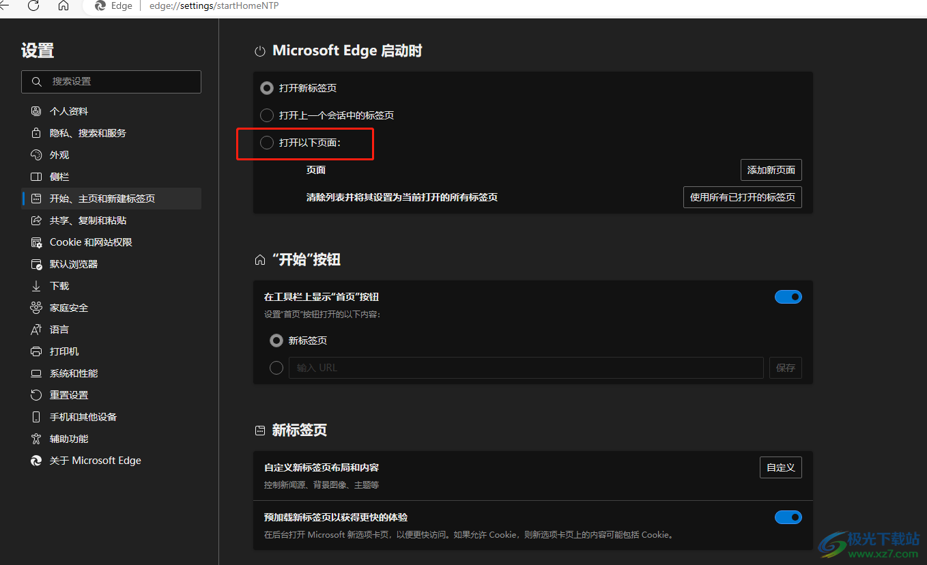Screen dimensions: 927x565
Task: Click the Home icon in toolbar
Action: 63,5
